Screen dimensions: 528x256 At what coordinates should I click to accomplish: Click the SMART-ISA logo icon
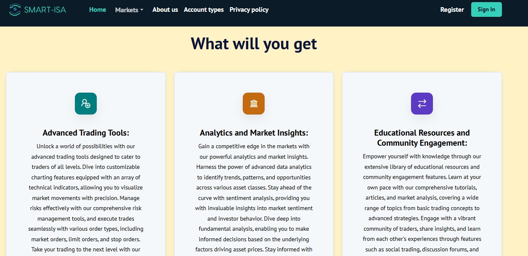coord(16,10)
